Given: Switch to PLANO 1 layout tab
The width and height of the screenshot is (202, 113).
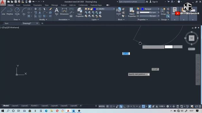Looking at the screenshot, I should tap(34, 106).
